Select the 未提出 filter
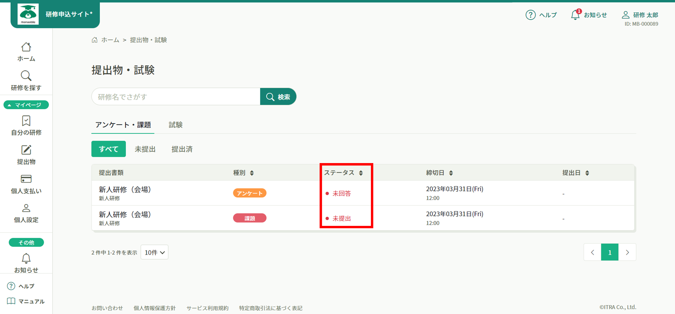The height and width of the screenshot is (314, 675). (x=145, y=149)
